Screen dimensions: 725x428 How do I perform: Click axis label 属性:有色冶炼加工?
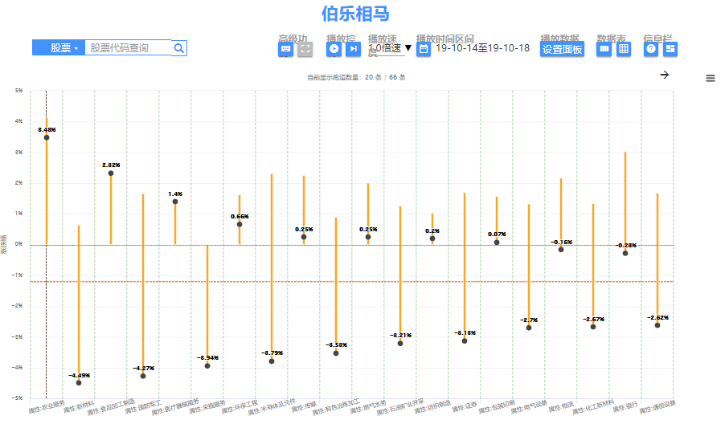coord(336,407)
